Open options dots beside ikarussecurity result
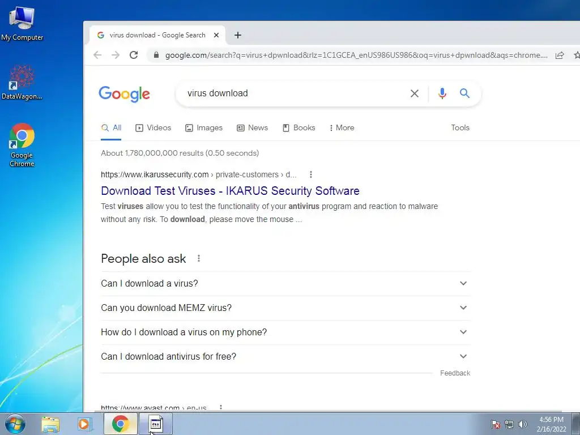This screenshot has height=435, width=580. (311, 174)
